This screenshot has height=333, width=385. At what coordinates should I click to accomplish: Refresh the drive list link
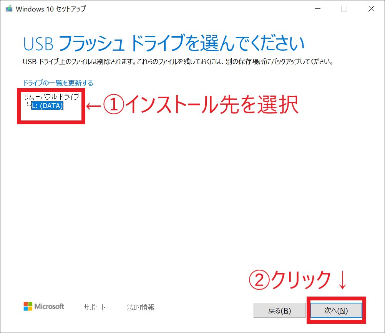pos(58,83)
